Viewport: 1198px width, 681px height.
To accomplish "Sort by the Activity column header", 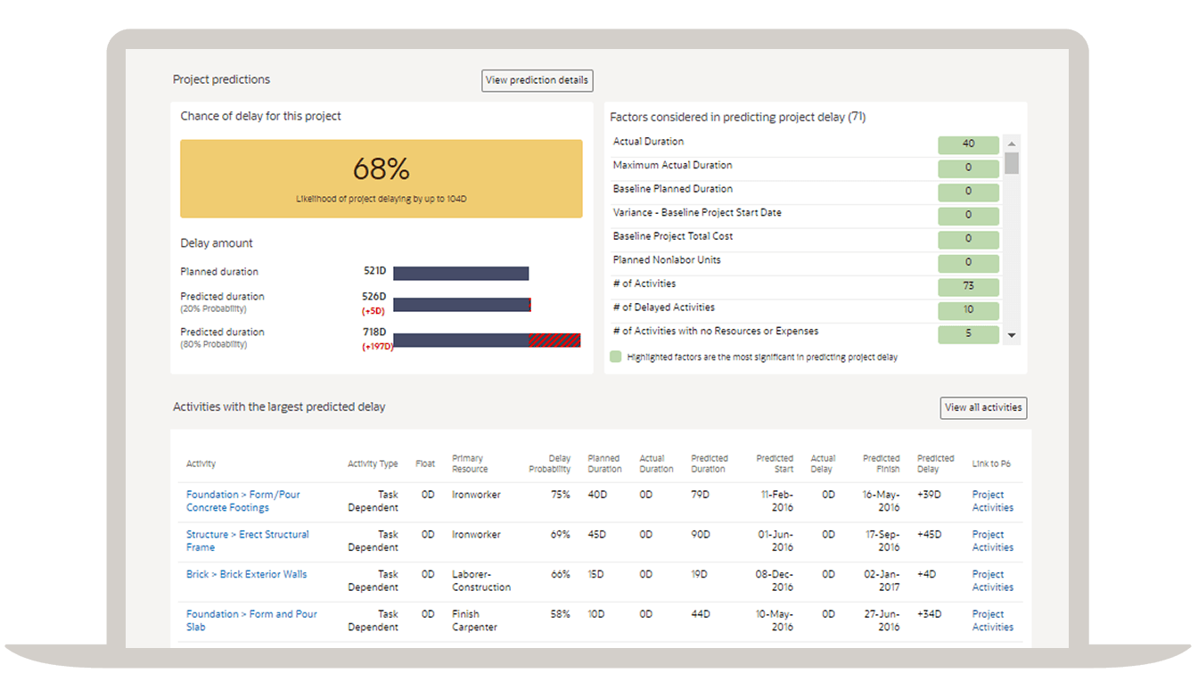I will click(x=200, y=463).
